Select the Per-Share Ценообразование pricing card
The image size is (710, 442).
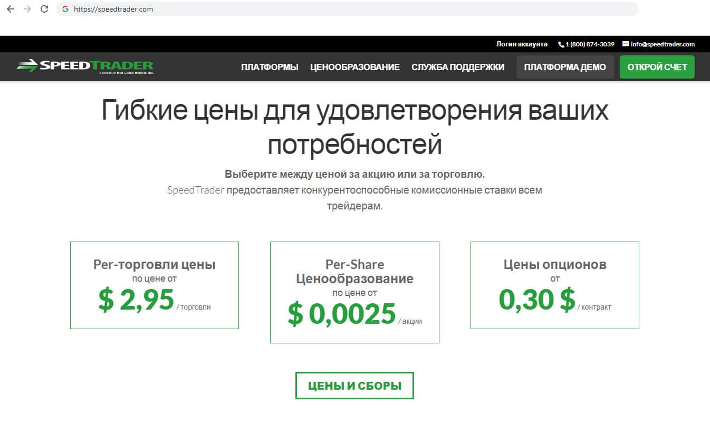(x=354, y=292)
